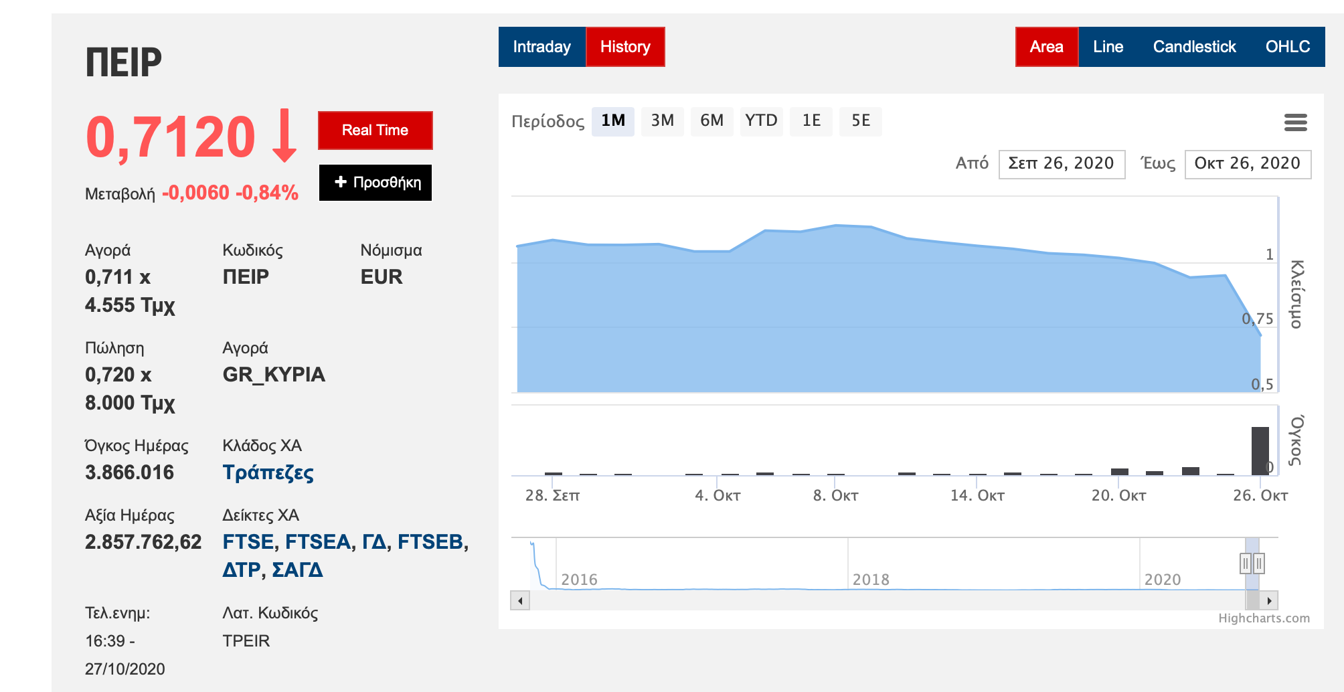The height and width of the screenshot is (692, 1344).
Task: Switch chart to OHLC view
Action: pos(1287,47)
